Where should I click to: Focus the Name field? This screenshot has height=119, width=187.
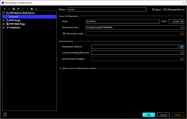pos(107,10)
